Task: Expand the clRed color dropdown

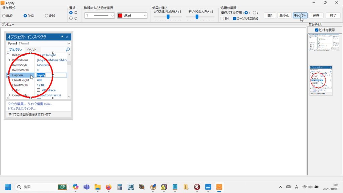Action: click(132, 16)
